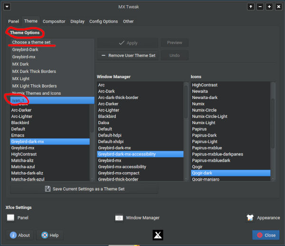Apply the selected theme set
Image resolution: width=285 pixels, height=246 pixels.
(x=127, y=43)
